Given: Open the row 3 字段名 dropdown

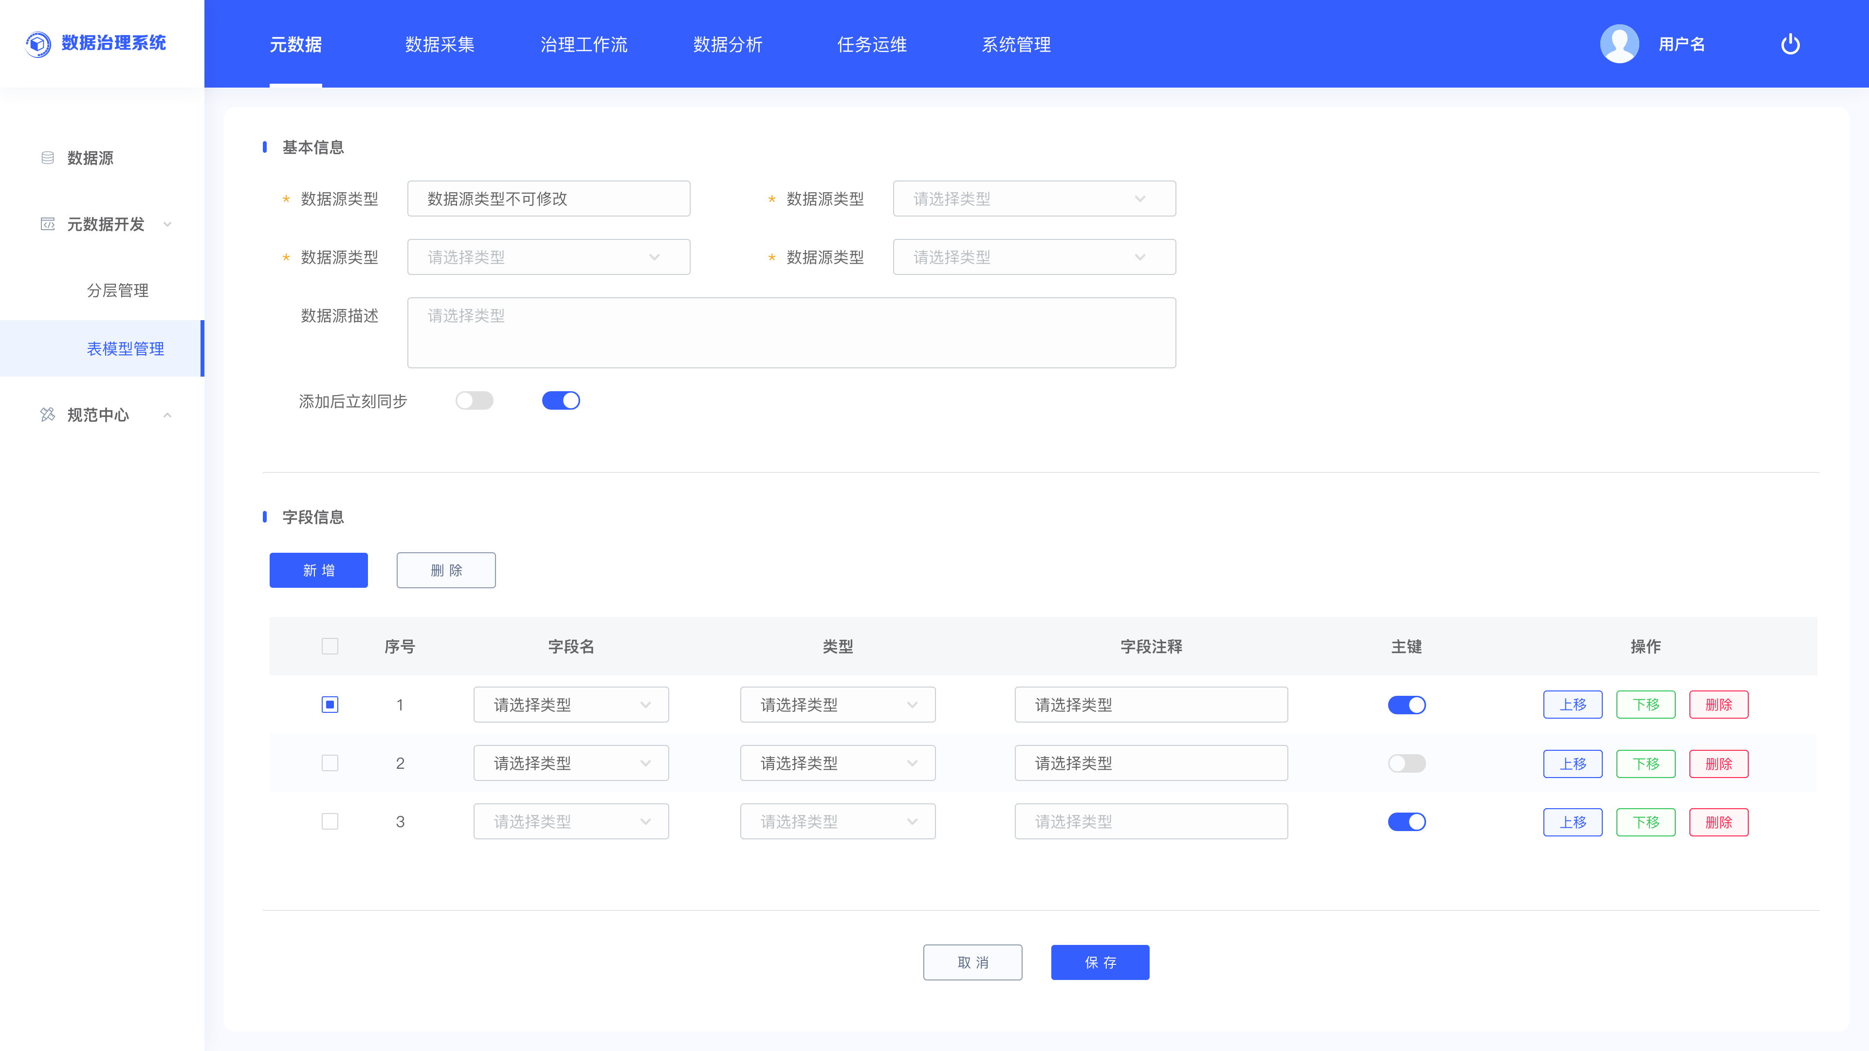Looking at the screenshot, I should (571, 821).
